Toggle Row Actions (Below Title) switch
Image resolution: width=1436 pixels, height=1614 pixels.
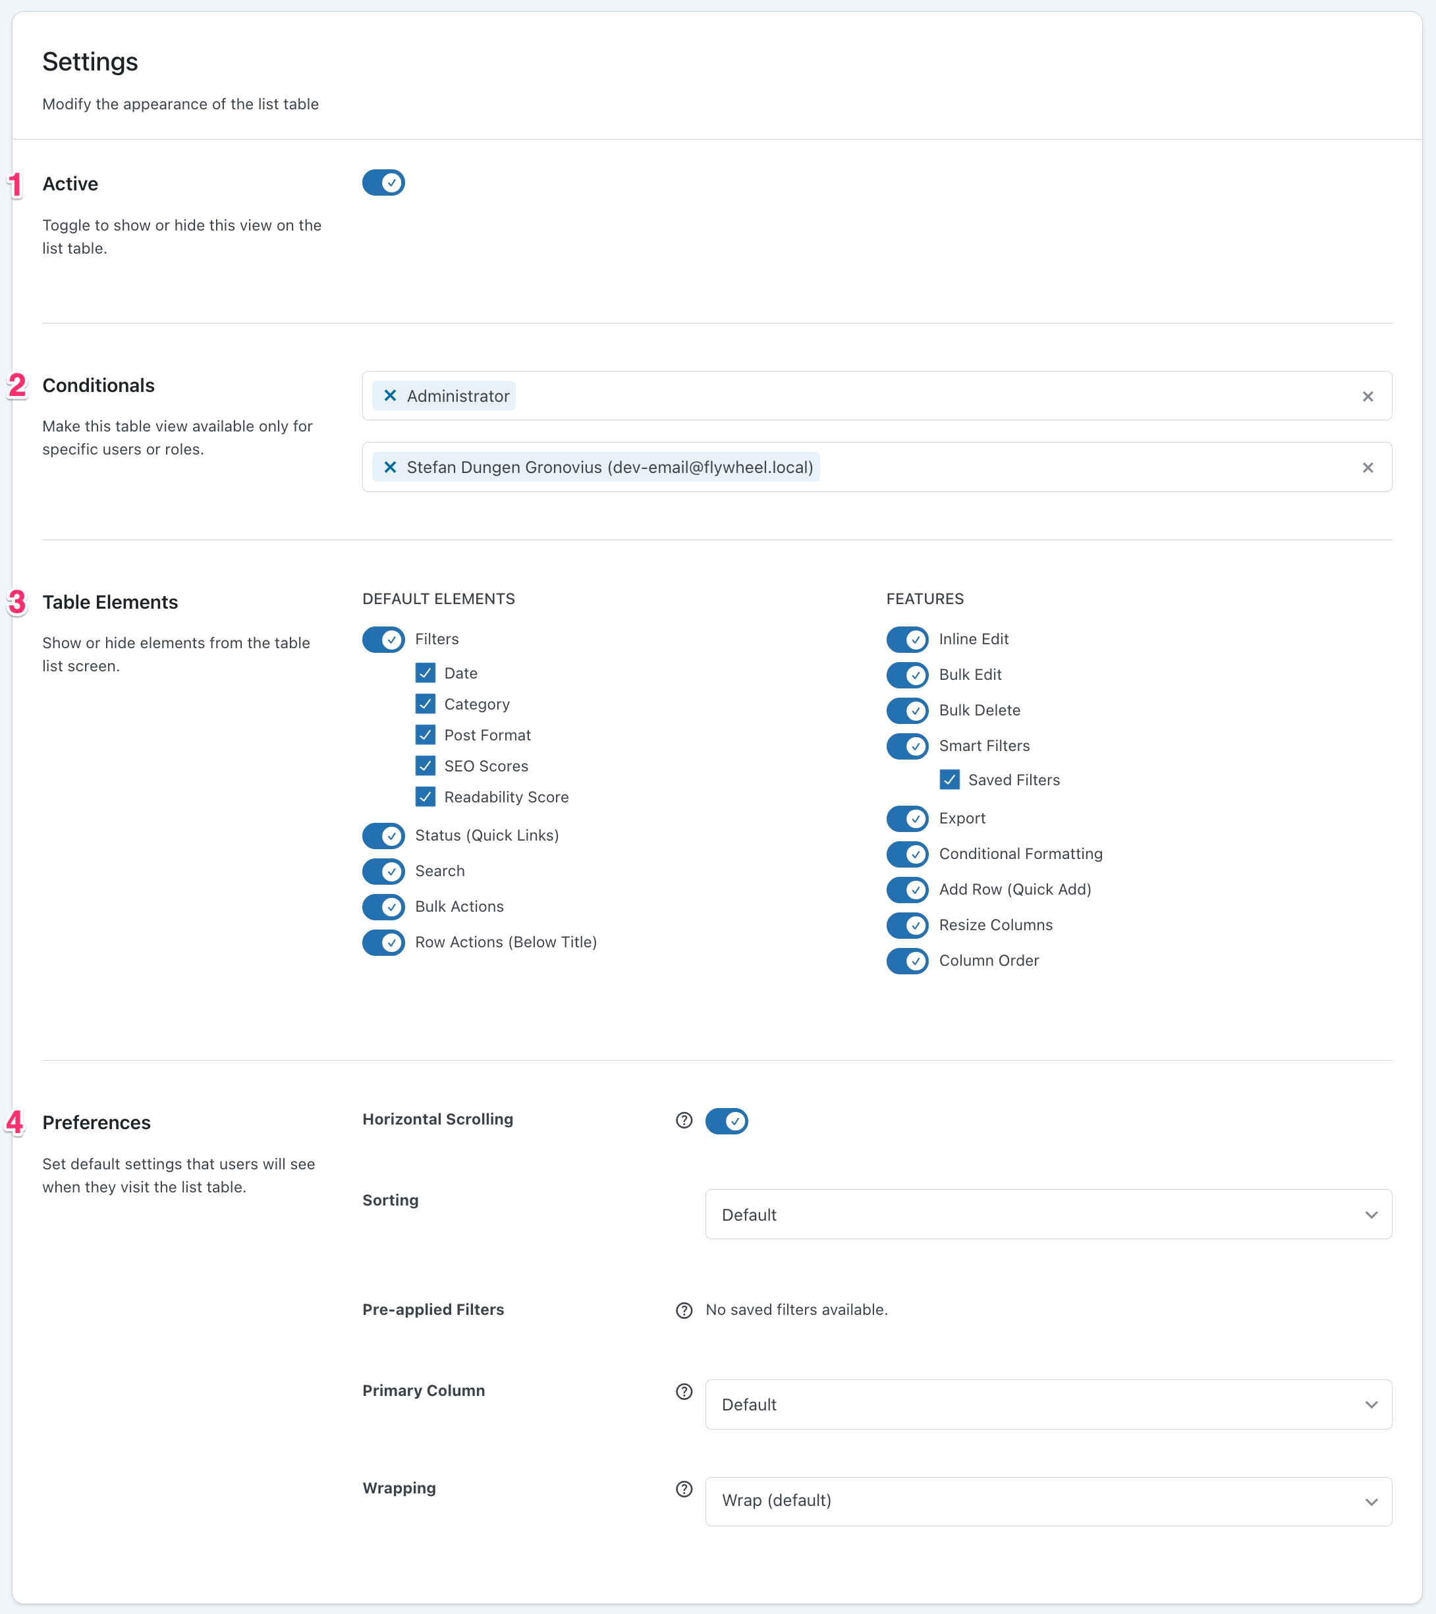pos(383,942)
